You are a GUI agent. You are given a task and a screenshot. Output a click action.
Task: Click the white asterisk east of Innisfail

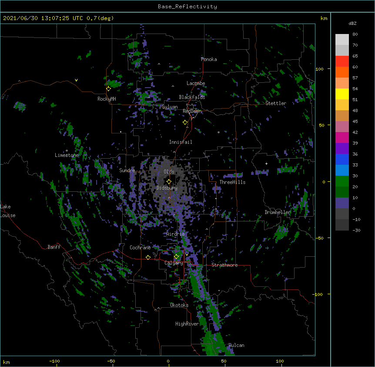[218, 132]
